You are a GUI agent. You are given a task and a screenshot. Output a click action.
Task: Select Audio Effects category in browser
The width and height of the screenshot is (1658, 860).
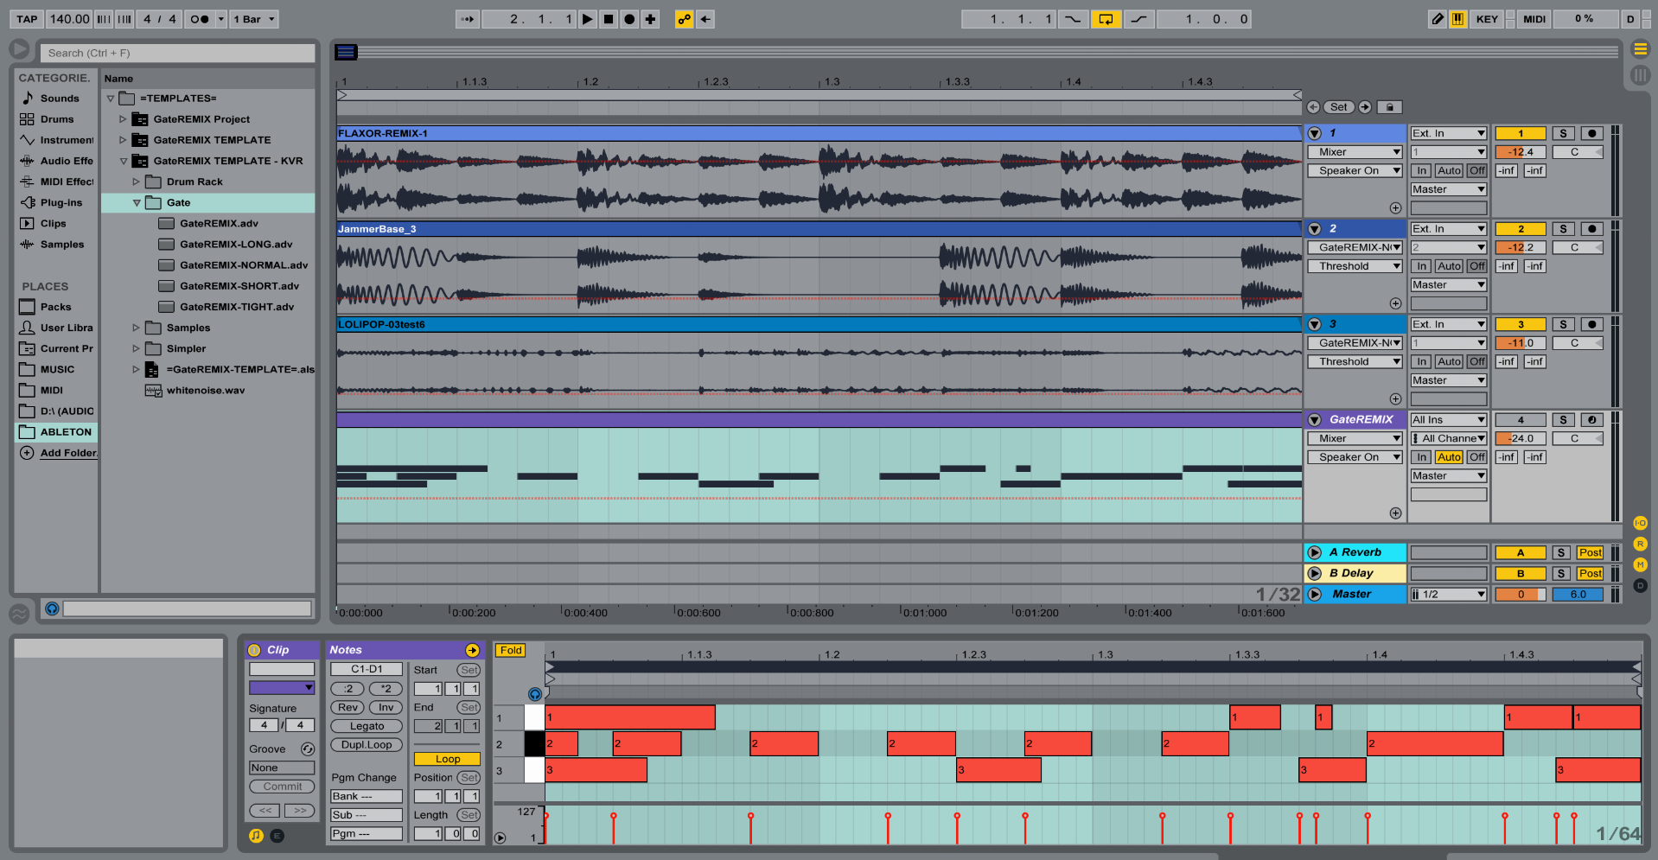pyautogui.click(x=67, y=161)
